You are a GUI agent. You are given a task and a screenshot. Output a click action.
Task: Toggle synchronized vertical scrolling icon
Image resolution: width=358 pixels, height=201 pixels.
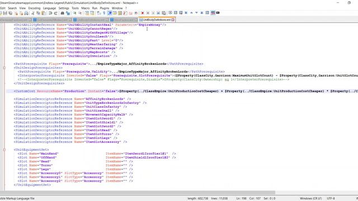pyautogui.click(x=87, y=13)
